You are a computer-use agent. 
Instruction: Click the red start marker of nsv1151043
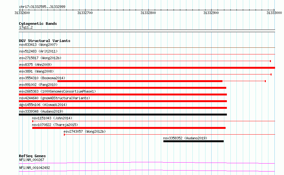(x=33, y=121)
